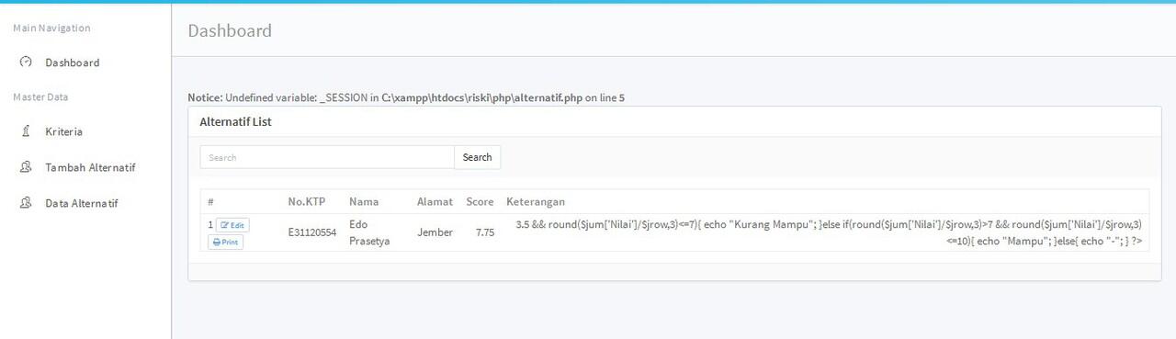Click the Alamat column header
Screen dimensions: 1176x339
coord(435,201)
